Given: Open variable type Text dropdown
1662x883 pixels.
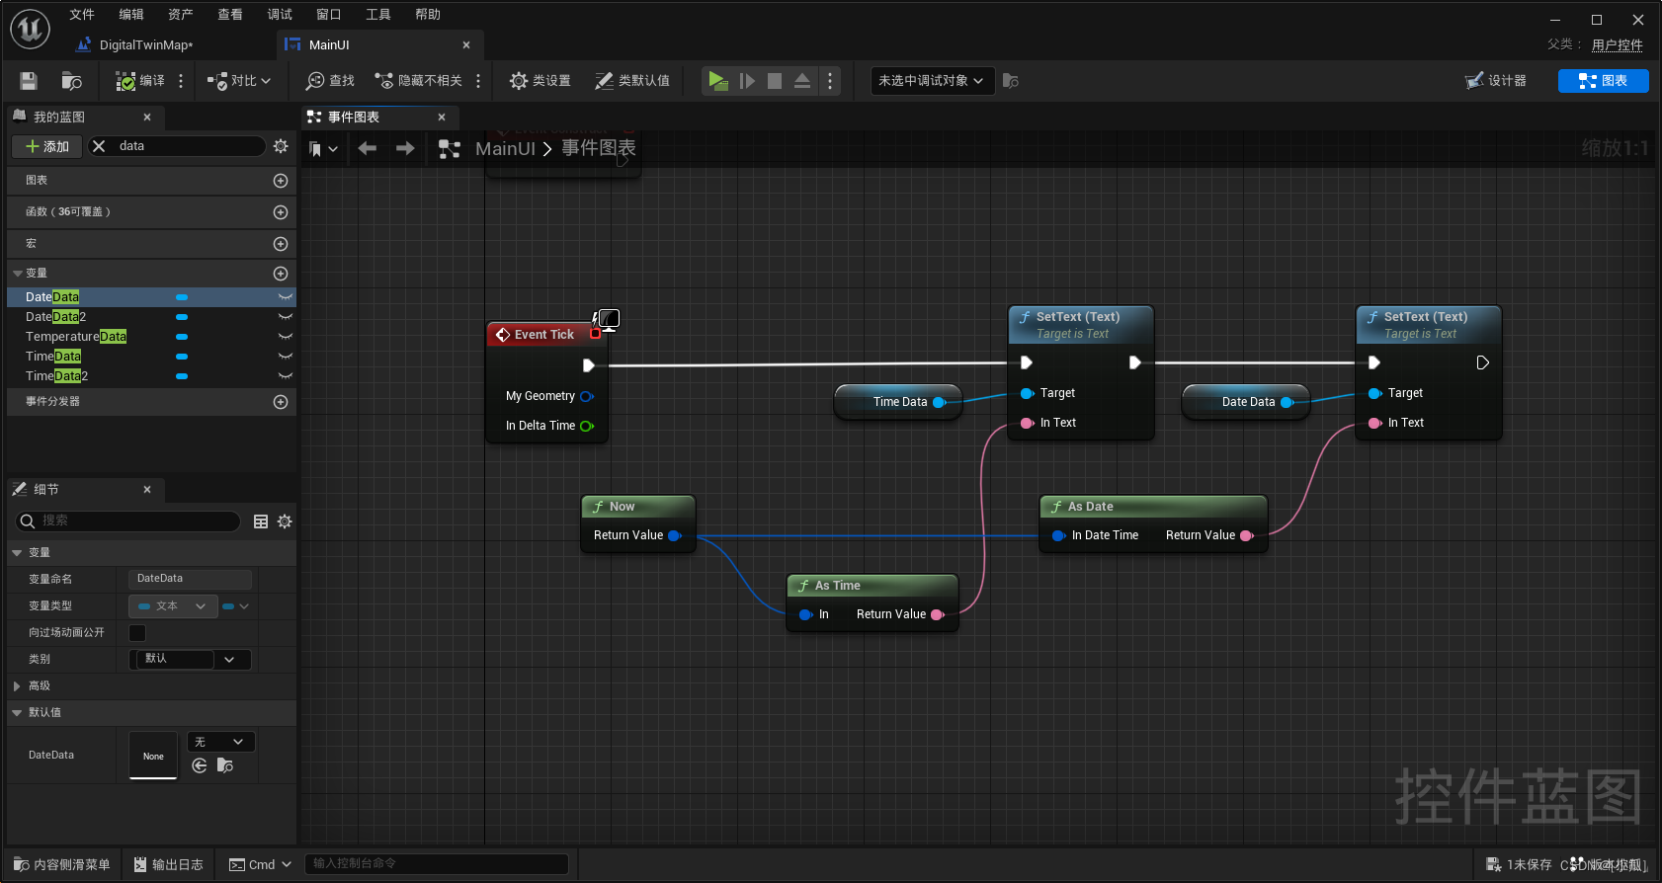Looking at the screenshot, I should pyautogui.click(x=173, y=606).
